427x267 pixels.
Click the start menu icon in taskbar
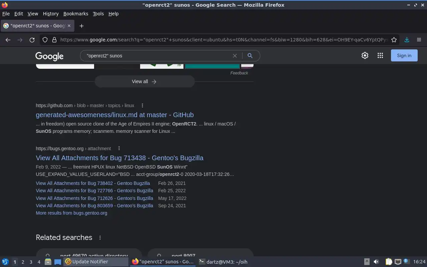pyautogui.click(x=5, y=262)
